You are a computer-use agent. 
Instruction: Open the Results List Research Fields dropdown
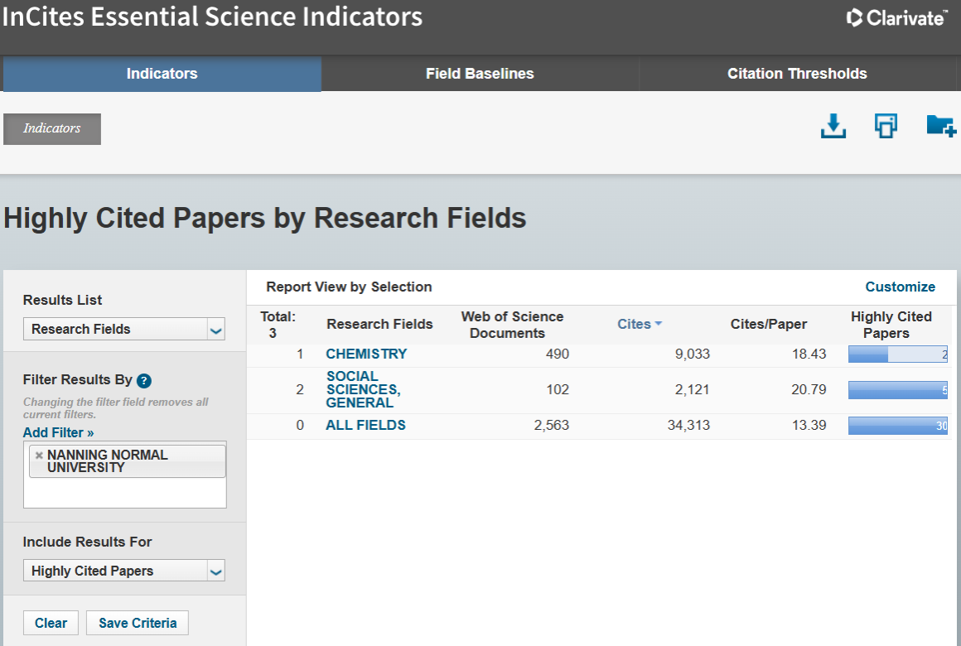click(123, 330)
